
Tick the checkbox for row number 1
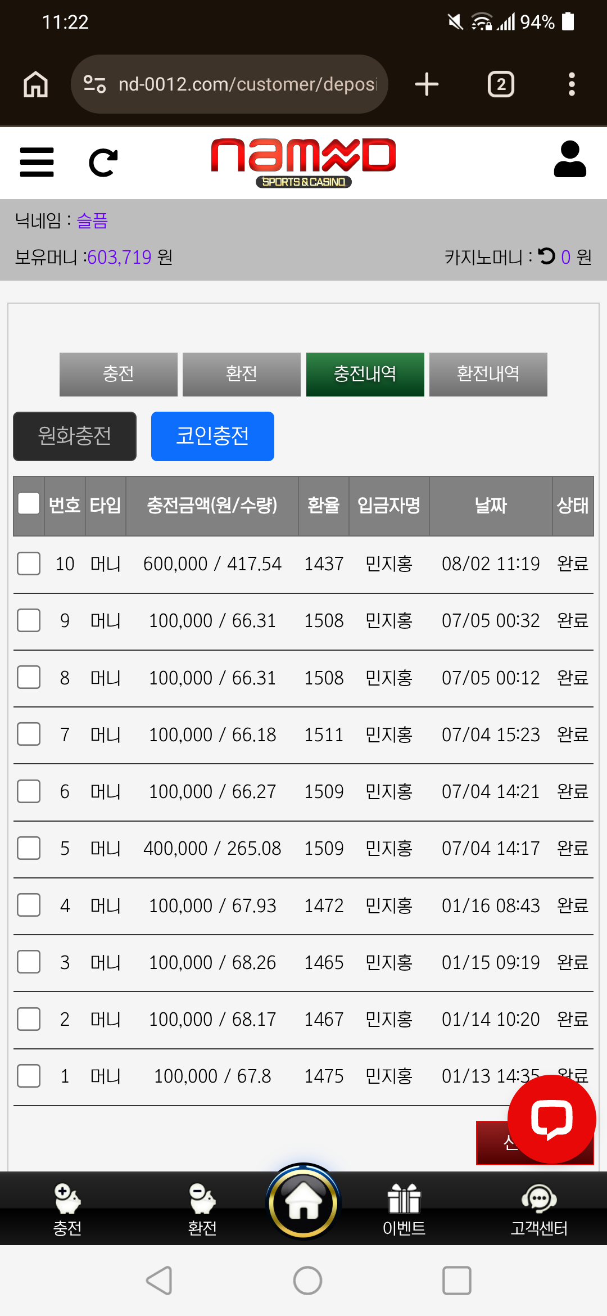[29, 1076]
